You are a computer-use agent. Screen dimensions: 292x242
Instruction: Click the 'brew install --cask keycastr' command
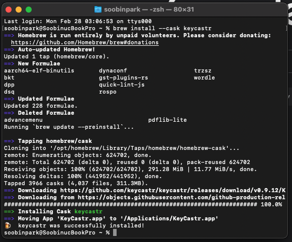click(x=162, y=28)
